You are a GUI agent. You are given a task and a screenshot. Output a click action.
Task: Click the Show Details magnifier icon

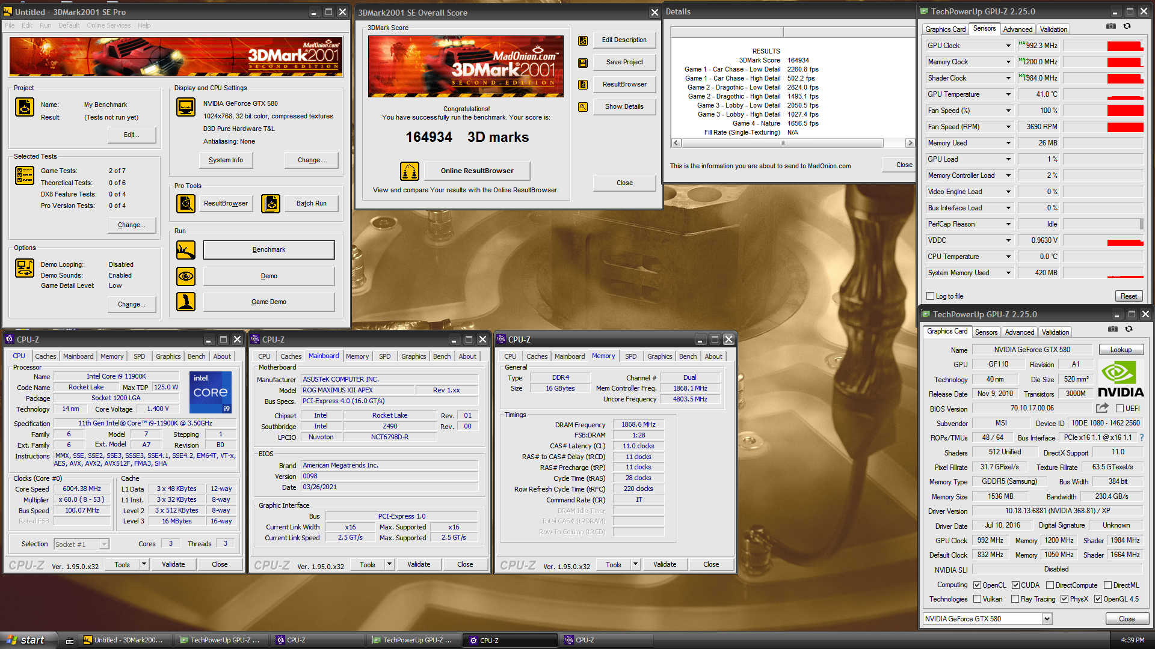(x=583, y=107)
